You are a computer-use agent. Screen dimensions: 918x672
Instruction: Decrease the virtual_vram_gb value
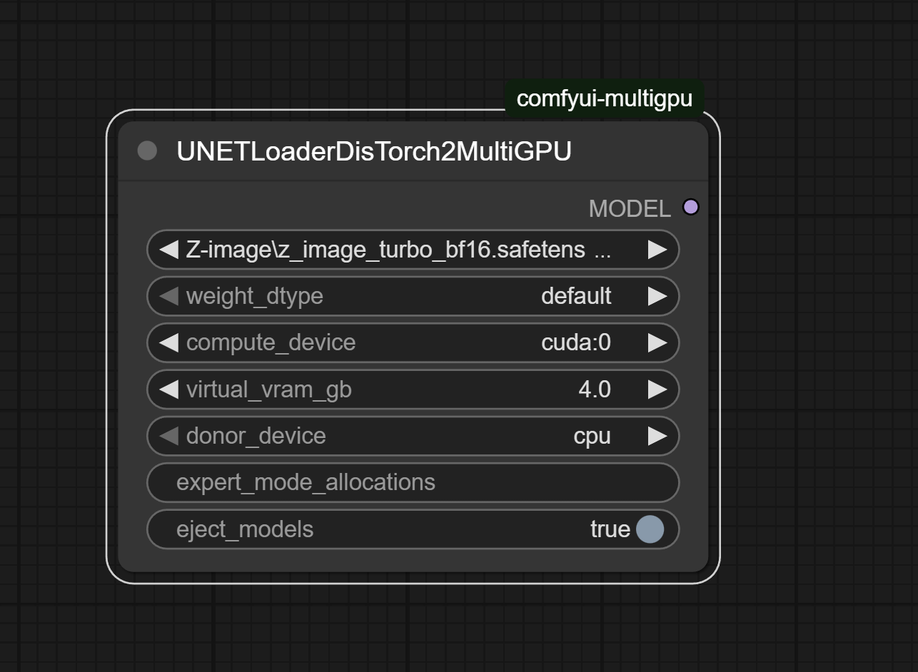click(x=168, y=390)
